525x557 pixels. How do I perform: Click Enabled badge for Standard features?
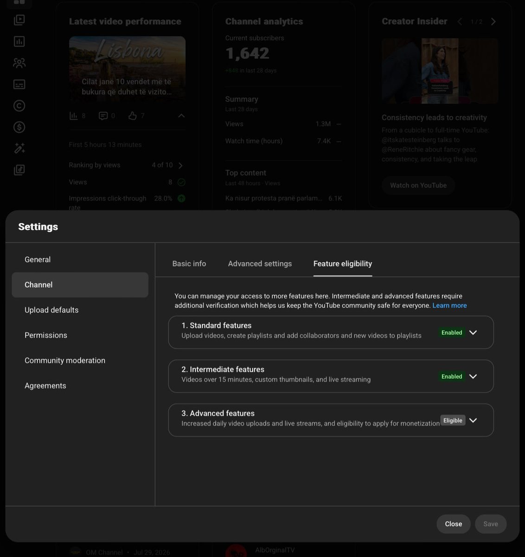452,332
